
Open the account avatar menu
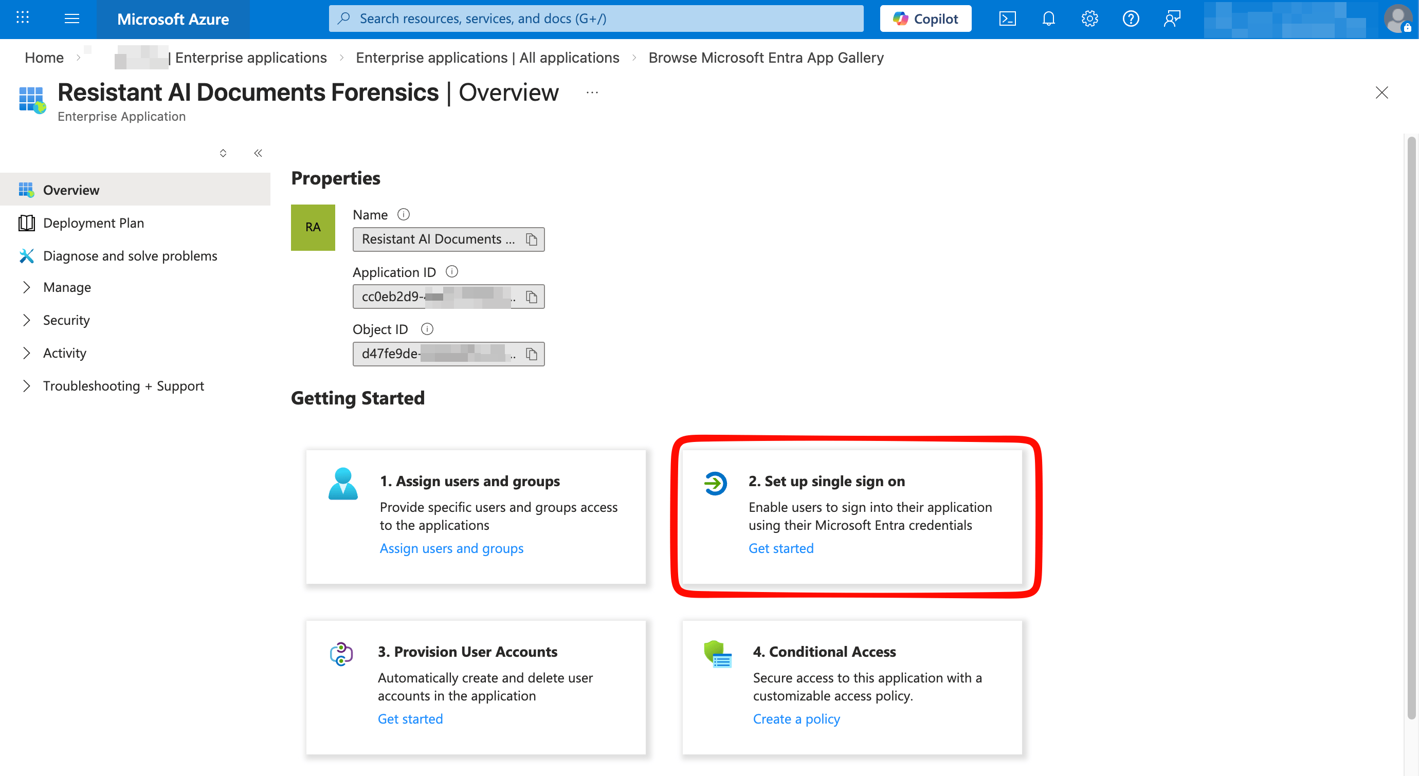tap(1397, 19)
